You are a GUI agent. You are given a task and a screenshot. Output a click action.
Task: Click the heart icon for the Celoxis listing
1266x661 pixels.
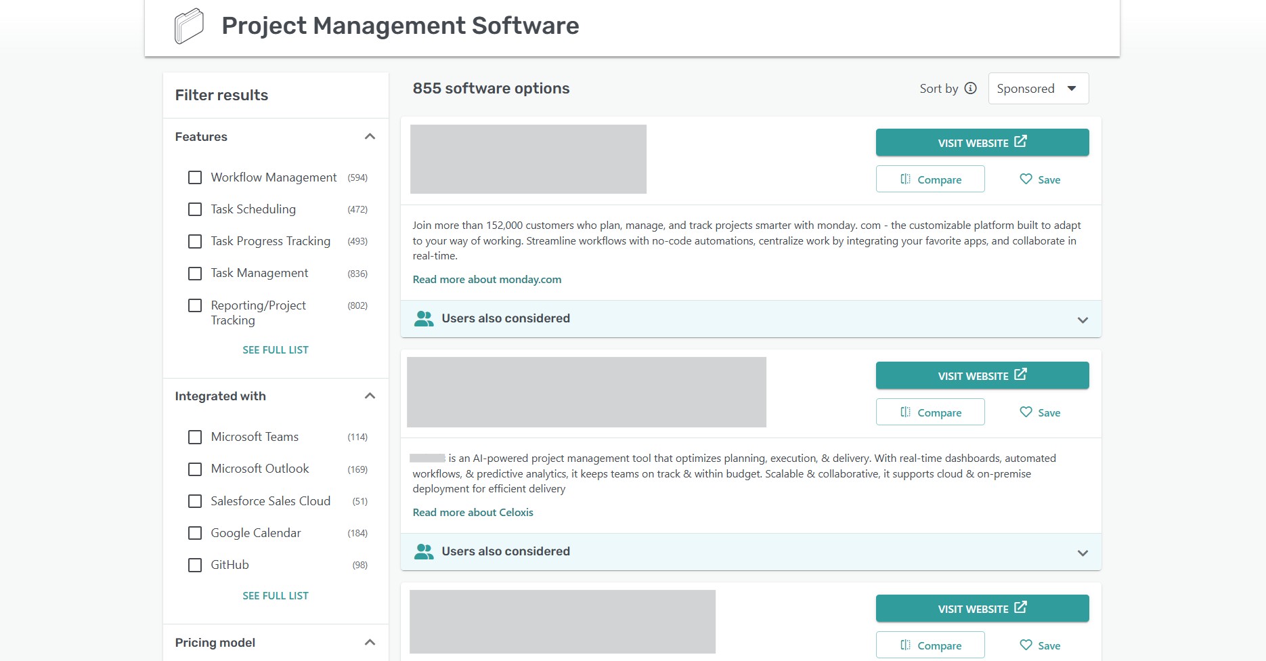(x=1026, y=412)
